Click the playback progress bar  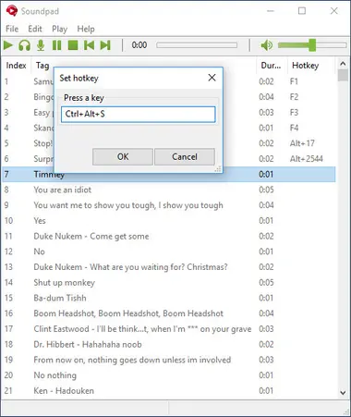197,45
